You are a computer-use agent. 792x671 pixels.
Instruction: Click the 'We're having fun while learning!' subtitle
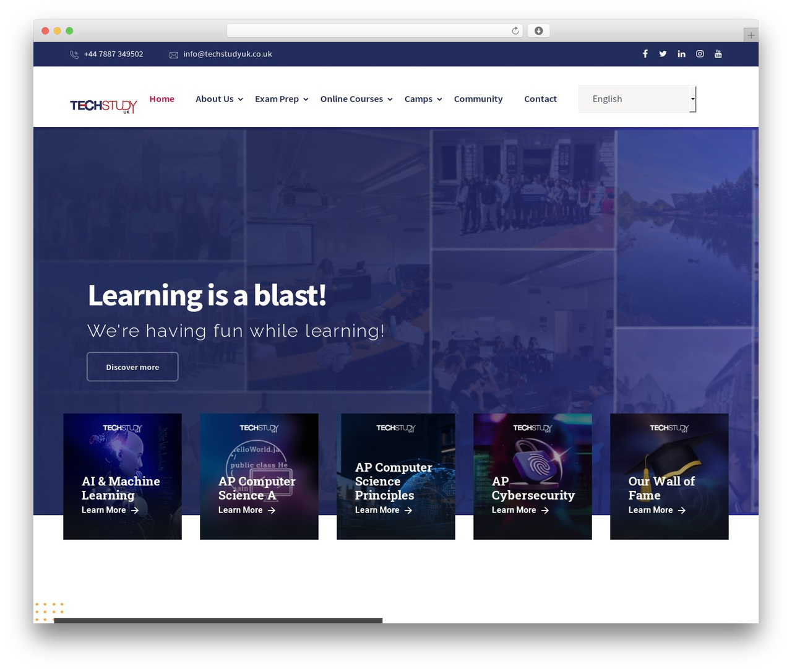pyautogui.click(x=236, y=331)
